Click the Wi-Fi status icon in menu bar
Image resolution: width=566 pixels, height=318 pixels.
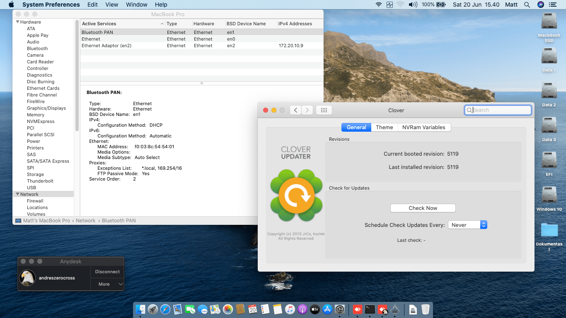point(379,5)
